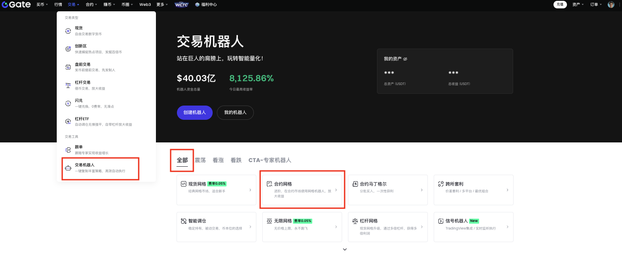Click the 充值 deposit button

pyautogui.click(x=559, y=5)
